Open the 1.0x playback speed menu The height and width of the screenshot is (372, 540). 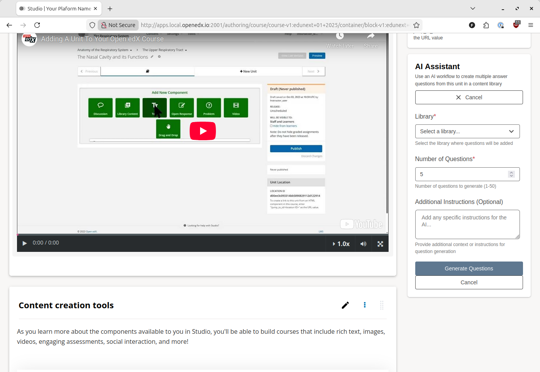pos(341,244)
